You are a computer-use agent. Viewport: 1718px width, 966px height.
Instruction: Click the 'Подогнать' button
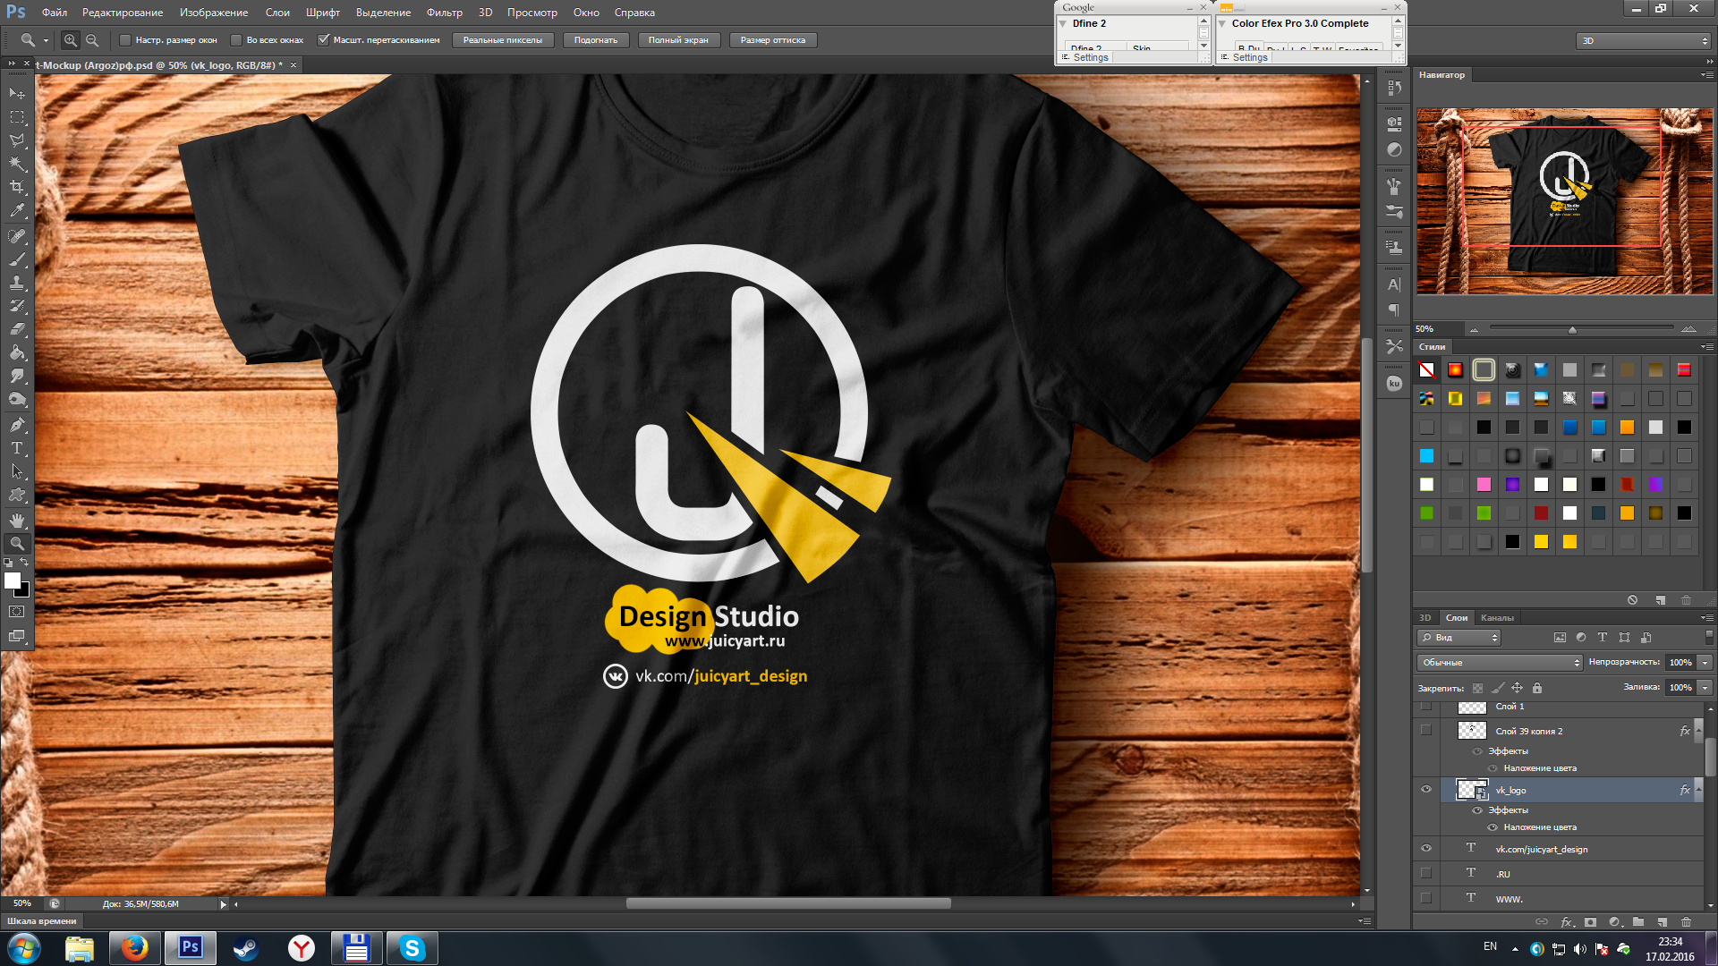[595, 40]
